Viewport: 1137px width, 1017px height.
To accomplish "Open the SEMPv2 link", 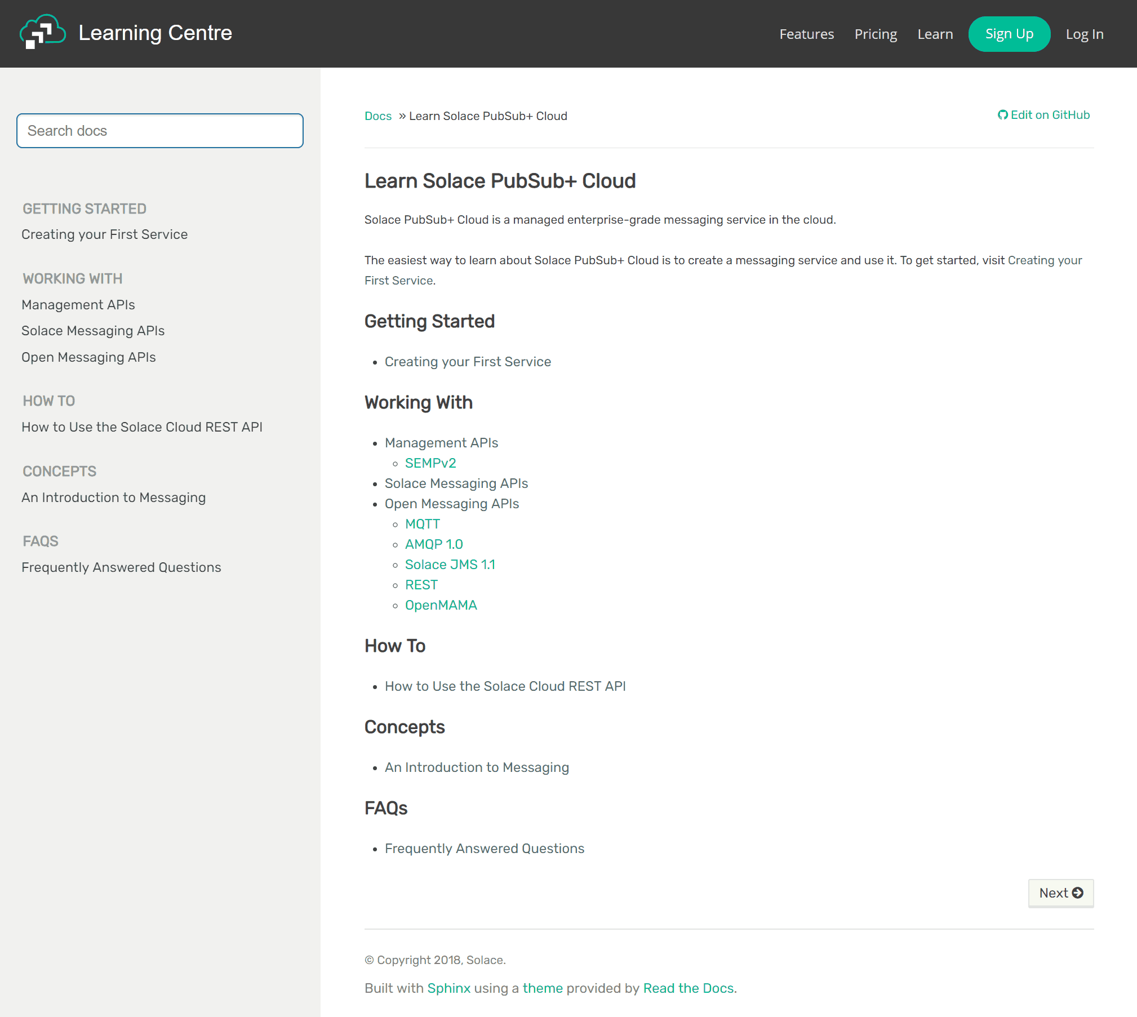I will pos(430,463).
